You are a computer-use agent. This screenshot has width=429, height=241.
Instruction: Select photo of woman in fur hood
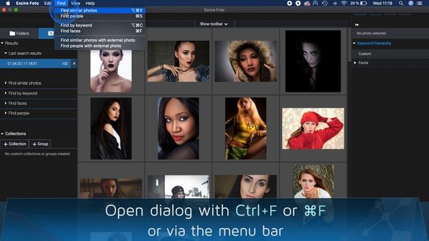(x=246, y=61)
